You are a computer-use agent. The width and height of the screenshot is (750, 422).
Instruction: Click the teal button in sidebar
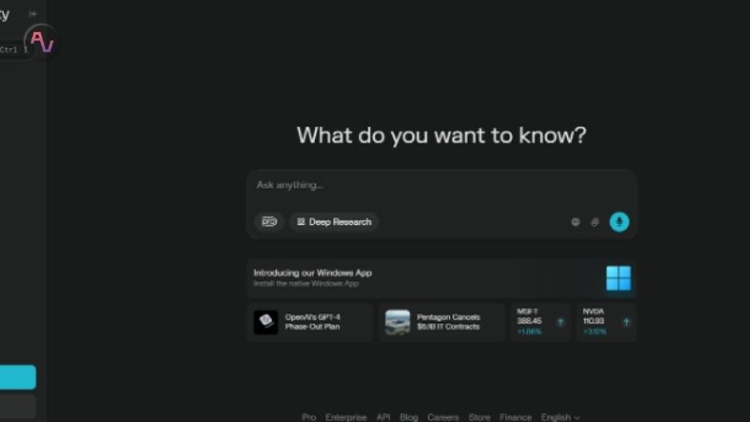click(x=18, y=377)
